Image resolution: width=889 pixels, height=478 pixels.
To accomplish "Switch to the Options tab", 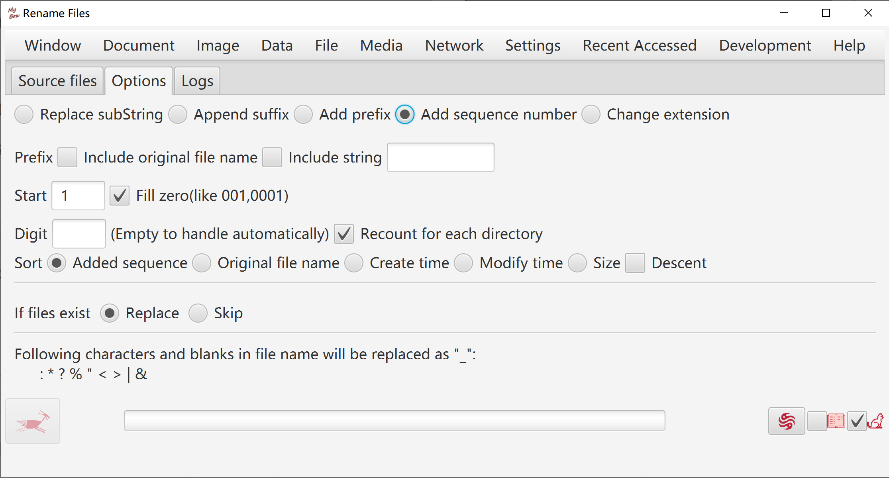I will pos(139,81).
